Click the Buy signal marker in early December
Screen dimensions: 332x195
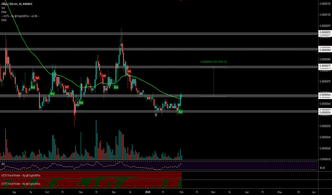(116, 87)
